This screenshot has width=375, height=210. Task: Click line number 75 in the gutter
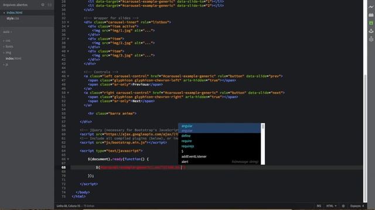click(x=63, y=197)
